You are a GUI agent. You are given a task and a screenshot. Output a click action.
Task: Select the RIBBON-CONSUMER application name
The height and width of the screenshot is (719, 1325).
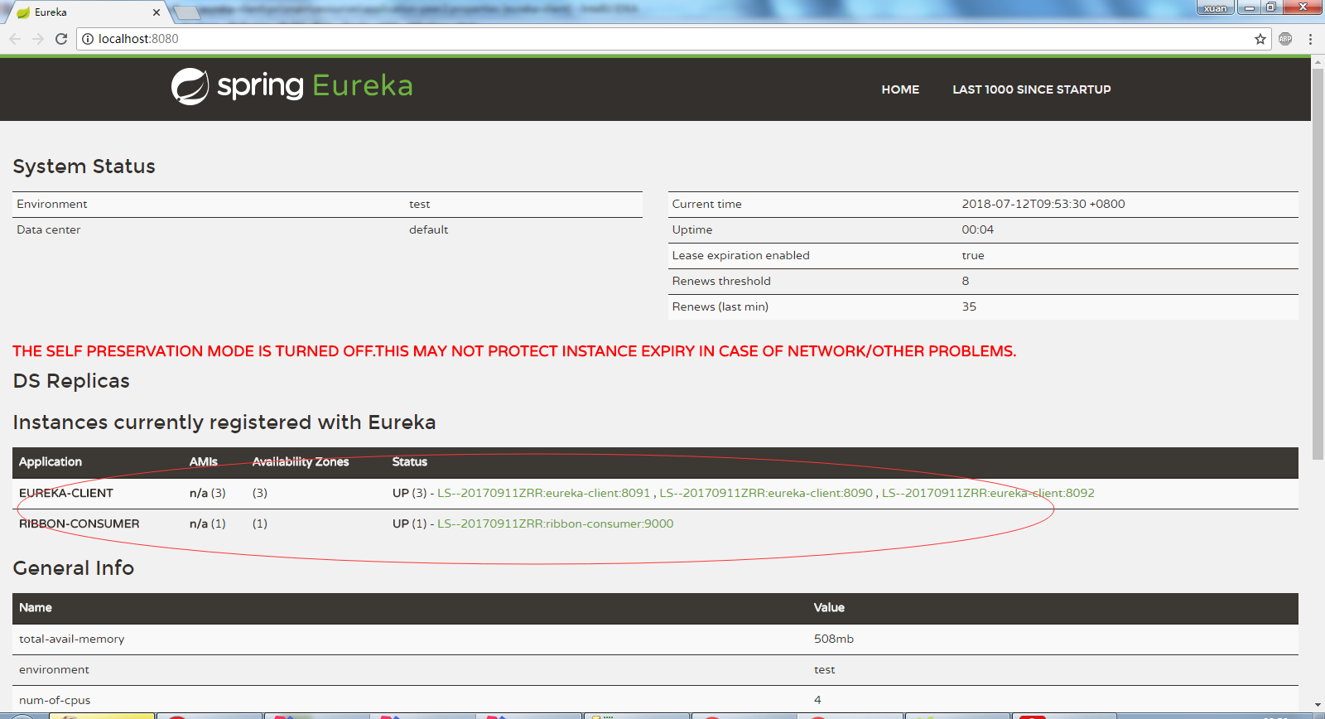coord(79,524)
